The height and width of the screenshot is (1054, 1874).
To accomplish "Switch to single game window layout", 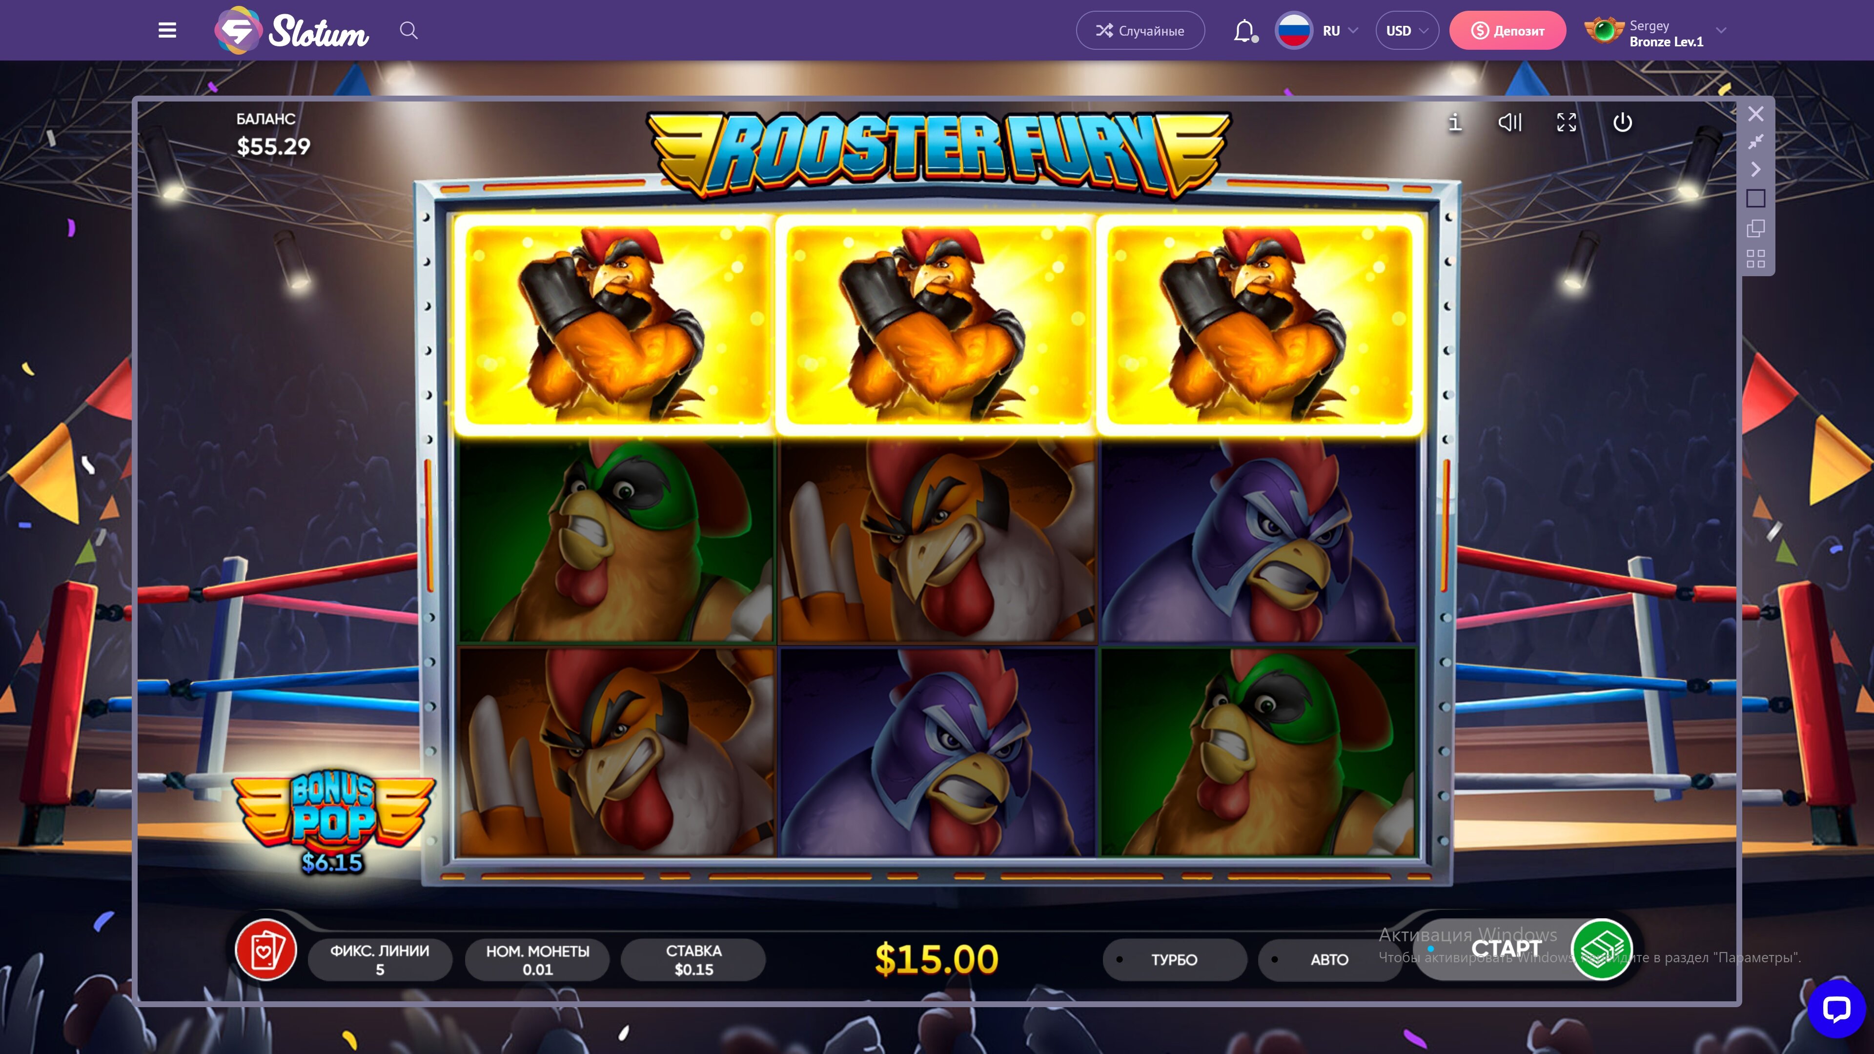I will click(x=1756, y=199).
